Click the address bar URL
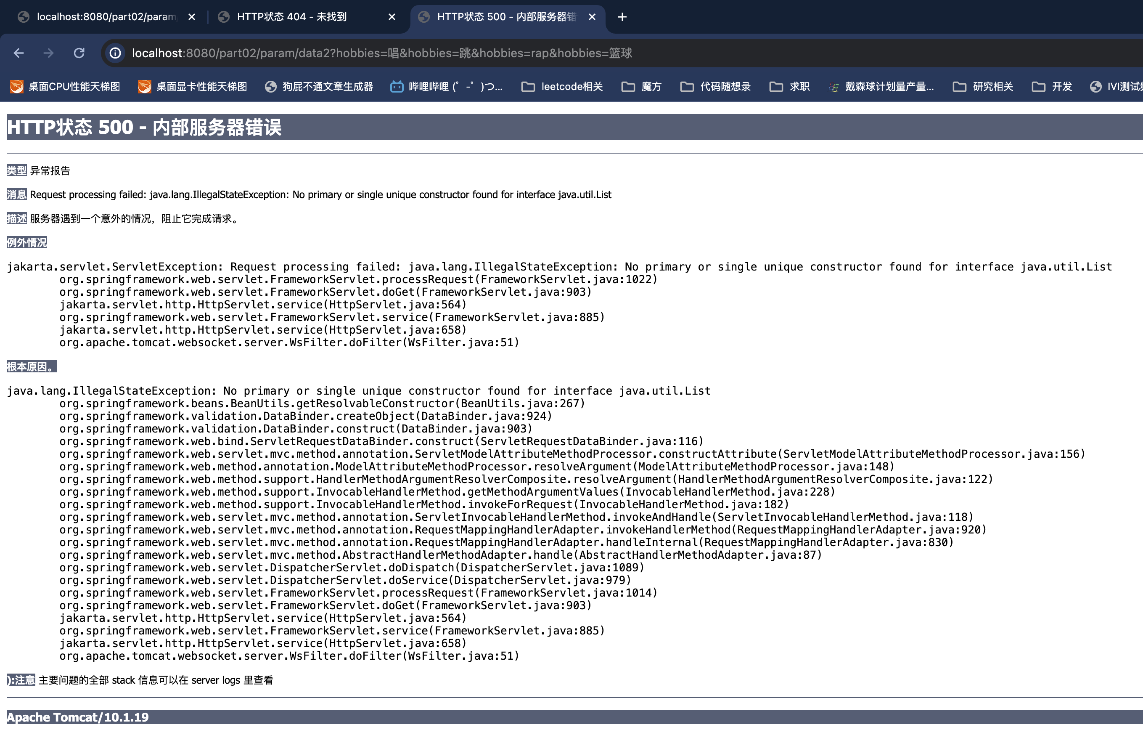1143x743 pixels. [382, 53]
